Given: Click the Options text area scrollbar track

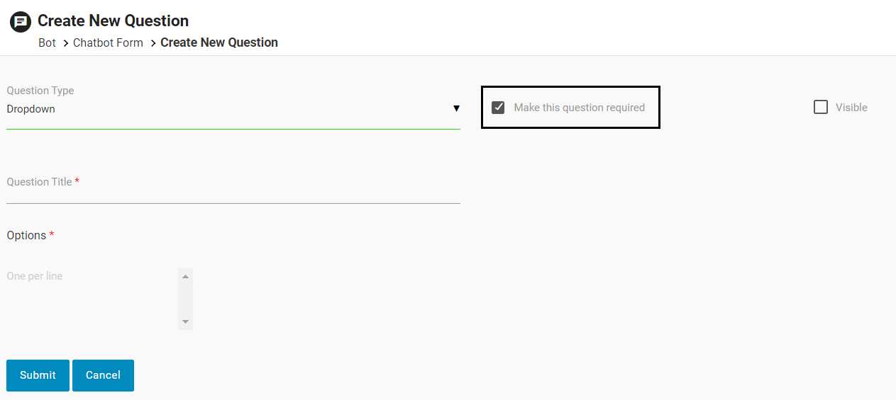Looking at the screenshot, I should coord(185,299).
